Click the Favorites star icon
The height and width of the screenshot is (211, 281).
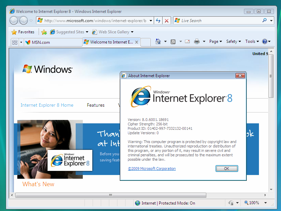[14, 32]
